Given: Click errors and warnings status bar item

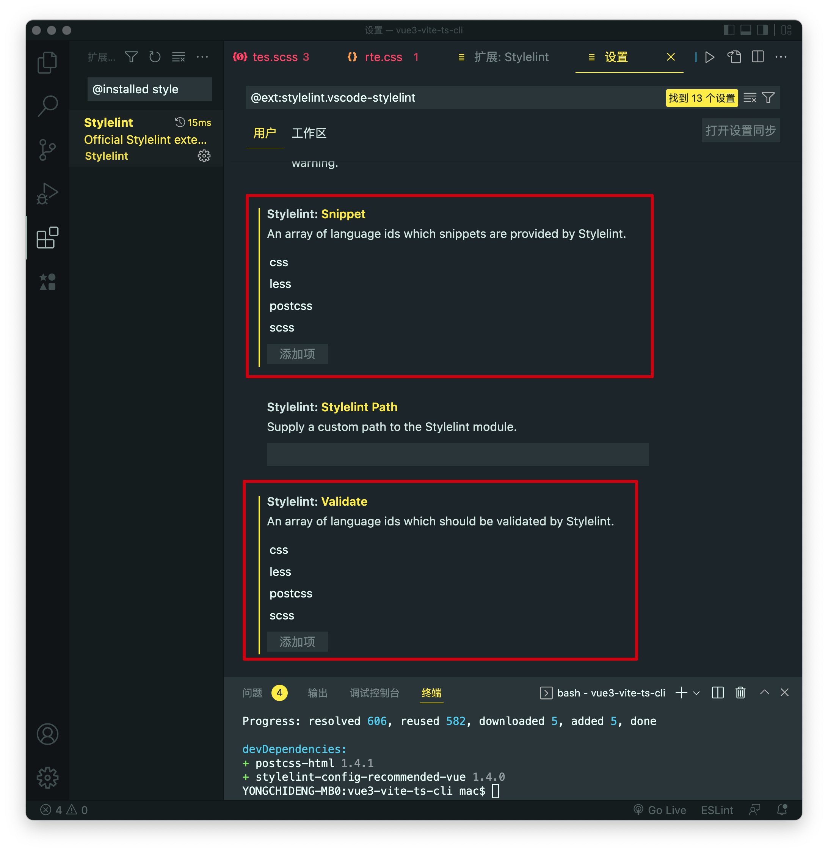Looking at the screenshot, I should [64, 810].
